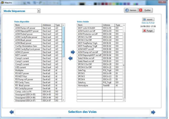The height and width of the screenshot is (119, 169).
Task: Select chosen row Homodyne
Action: click(x=100, y=86)
